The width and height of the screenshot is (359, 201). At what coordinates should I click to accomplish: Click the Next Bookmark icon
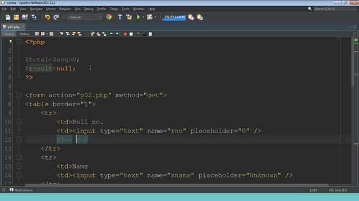(98, 34)
